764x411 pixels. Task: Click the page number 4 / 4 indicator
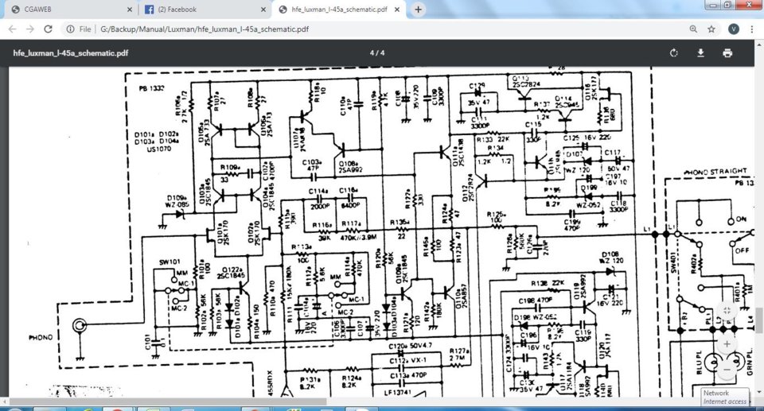(377, 52)
